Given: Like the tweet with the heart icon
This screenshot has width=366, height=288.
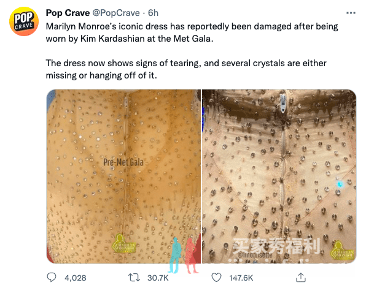Looking at the screenshot, I should (216, 278).
